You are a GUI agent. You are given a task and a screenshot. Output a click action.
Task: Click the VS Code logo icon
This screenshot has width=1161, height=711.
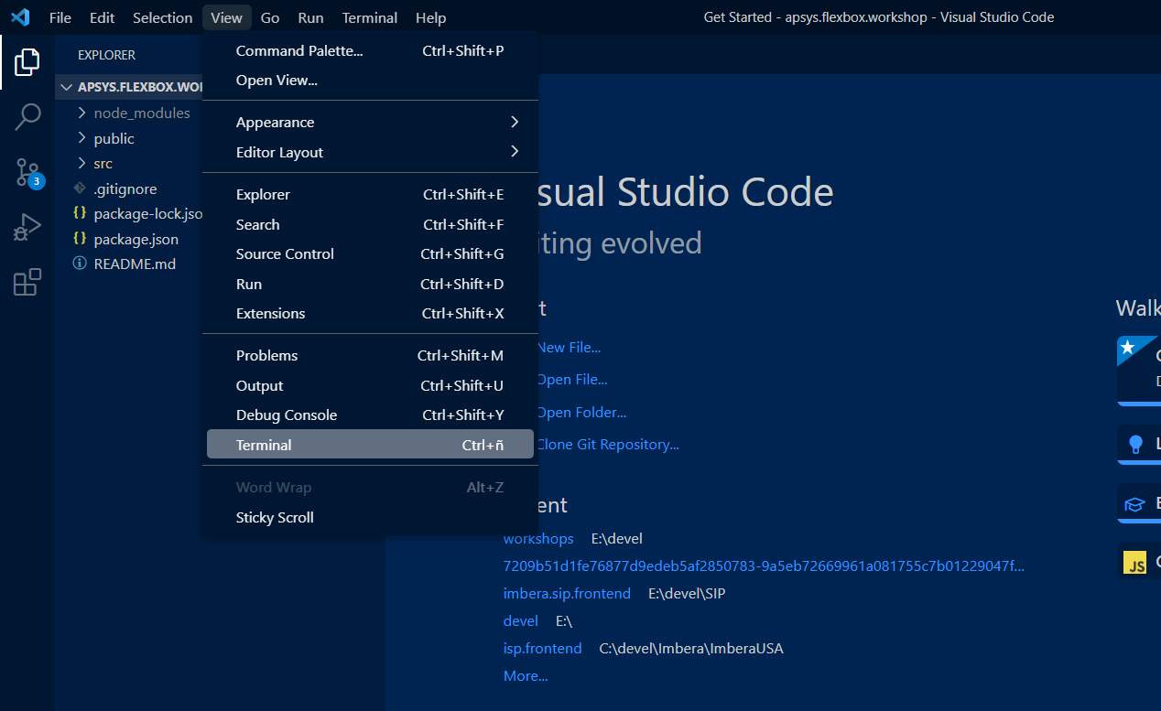click(x=20, y=17)
